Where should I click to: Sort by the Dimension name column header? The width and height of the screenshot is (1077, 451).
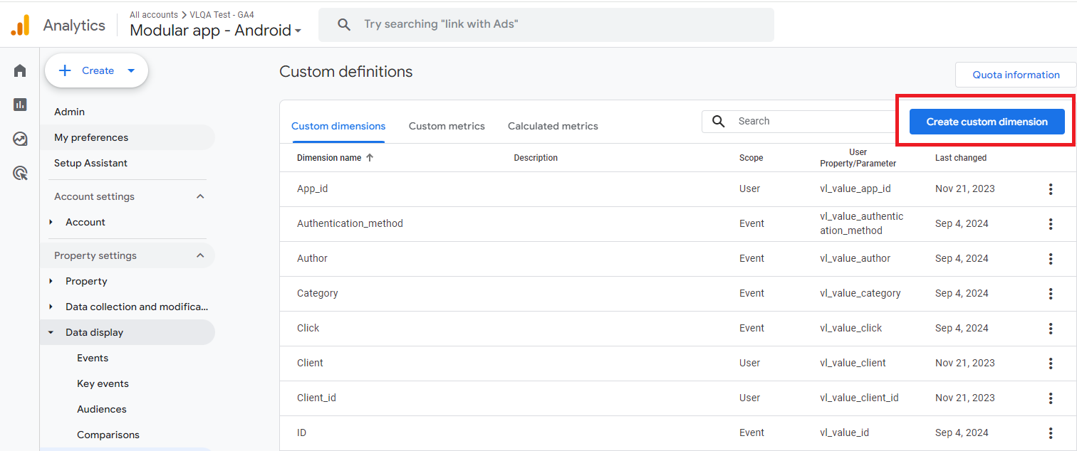point(329,158)
